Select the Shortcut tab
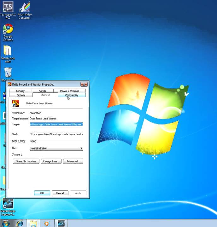Screen dimensions: 217x227 pos(45,95)
